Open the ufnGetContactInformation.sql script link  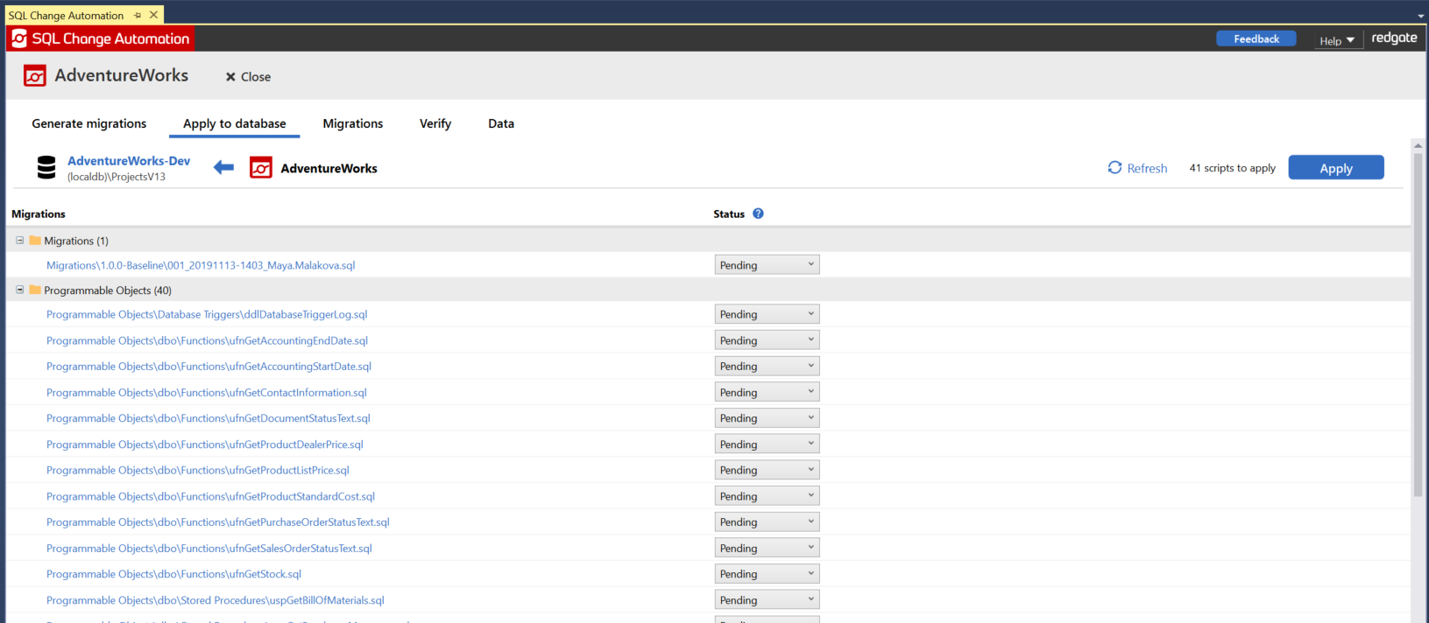(207, 393)
